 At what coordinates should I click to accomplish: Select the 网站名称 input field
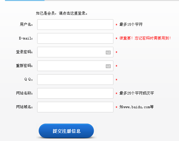(75, 93)
